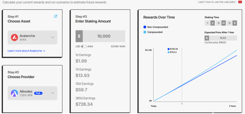Click the Avalanche red logo icon

14,37
